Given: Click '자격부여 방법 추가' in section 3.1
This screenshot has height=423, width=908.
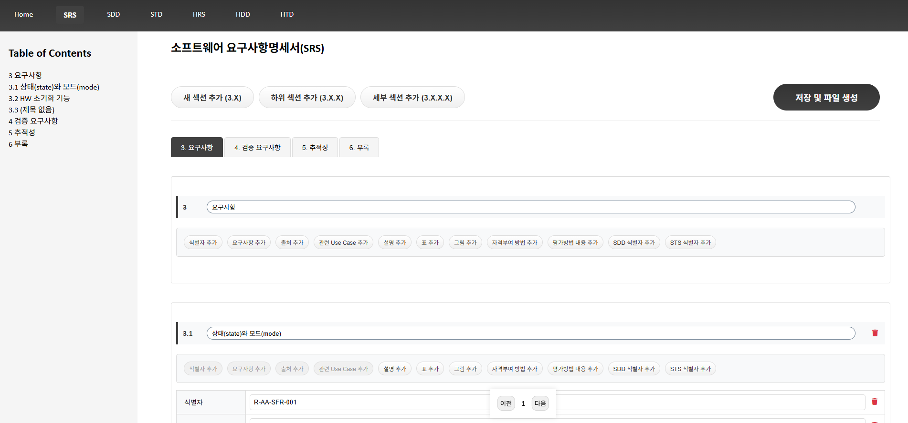Looking at the screenshot, I should (x=515, y=369).
